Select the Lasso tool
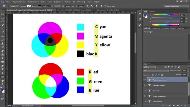 [2, 21]
